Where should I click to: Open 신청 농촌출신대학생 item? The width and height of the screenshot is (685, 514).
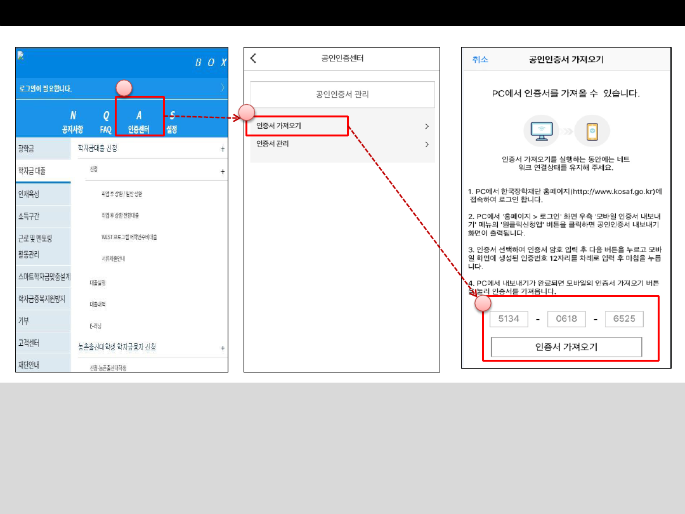(x=108, y=368)
